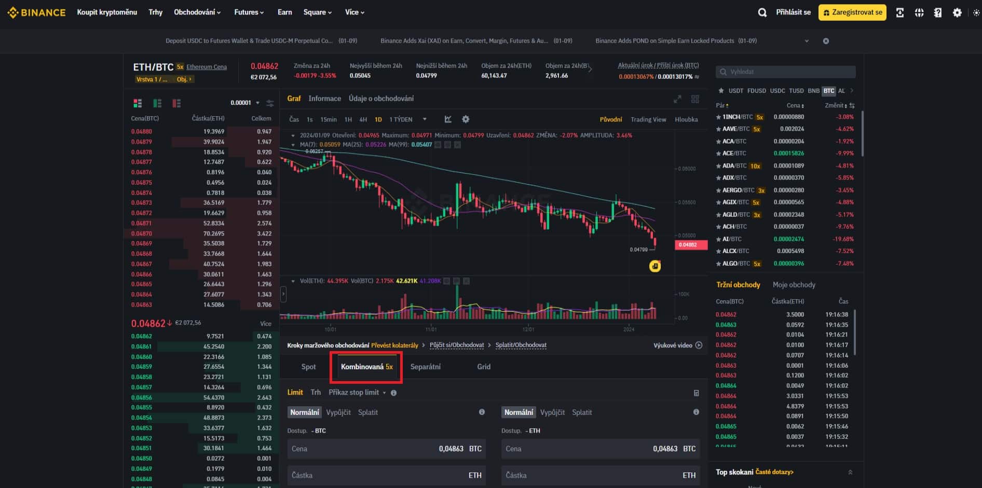Screen dimensions: 982x488
Task: Click the technical indicators icon on the chart
Action: coord(448,119)
